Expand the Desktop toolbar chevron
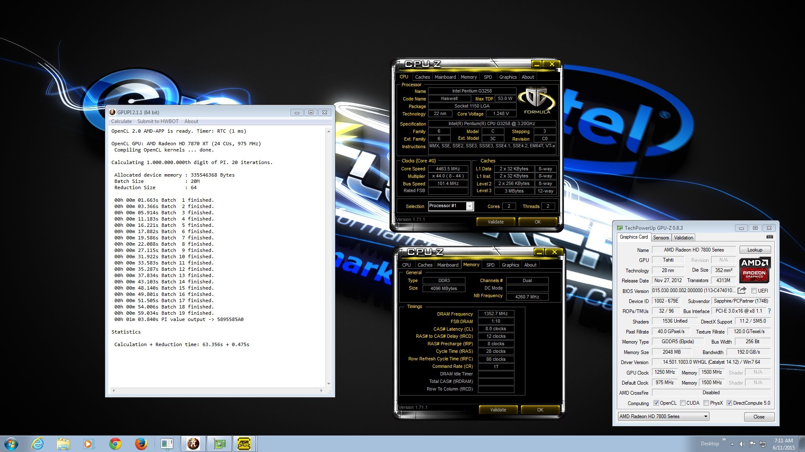Screen dimensions: 805x452 [724, 439]
